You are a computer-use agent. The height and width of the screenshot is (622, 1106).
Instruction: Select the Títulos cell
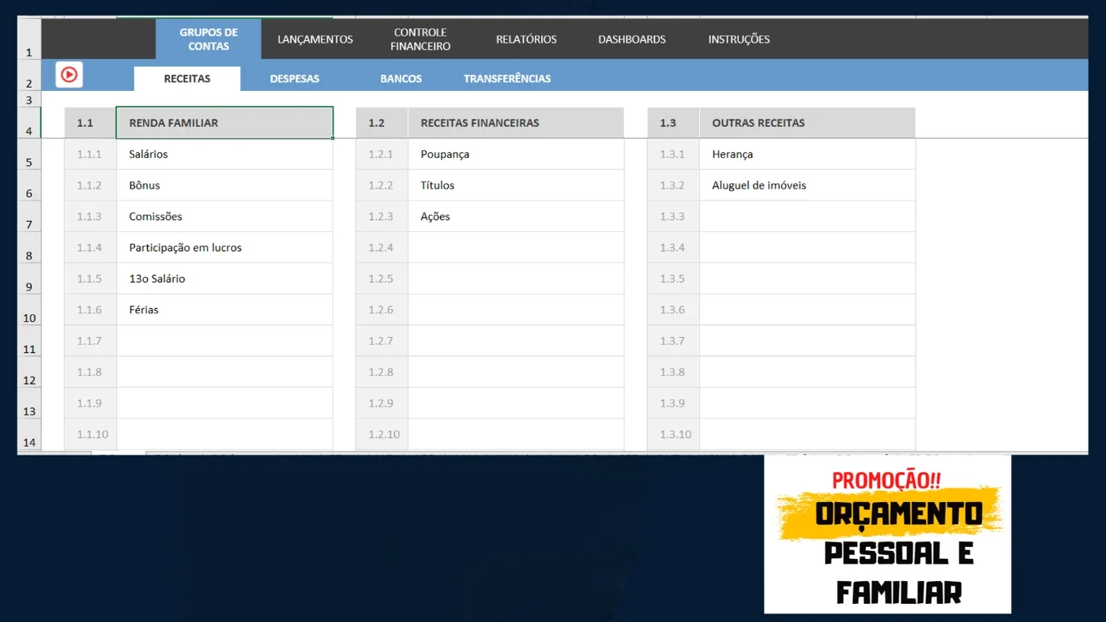point(516,185)
